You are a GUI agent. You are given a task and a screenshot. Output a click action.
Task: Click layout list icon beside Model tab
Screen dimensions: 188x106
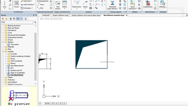coord(40,103)
